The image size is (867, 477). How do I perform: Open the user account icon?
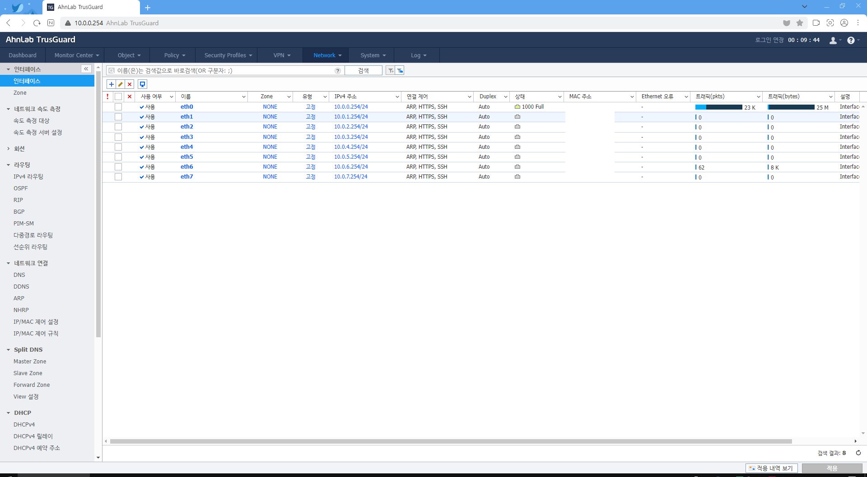pyautogui.click(x=833, y=41)
